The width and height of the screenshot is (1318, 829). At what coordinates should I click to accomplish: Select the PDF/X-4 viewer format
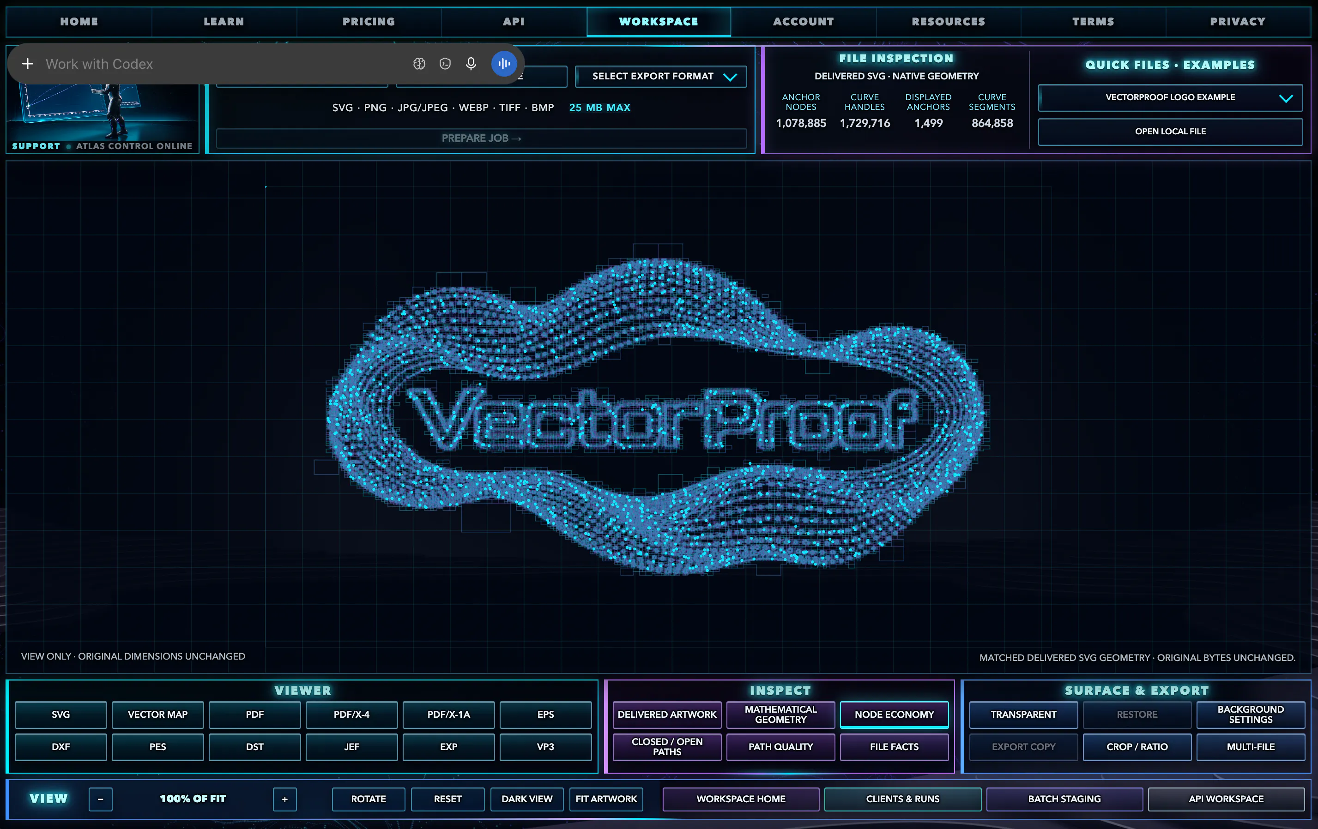click(x=351, y=715)
